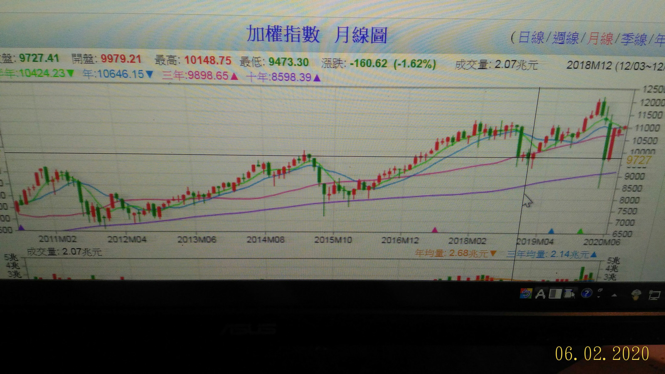Click the purple triangle marker at the chart's left
The height and width of the screenshot is (374, 665).
tap(22, 227)
